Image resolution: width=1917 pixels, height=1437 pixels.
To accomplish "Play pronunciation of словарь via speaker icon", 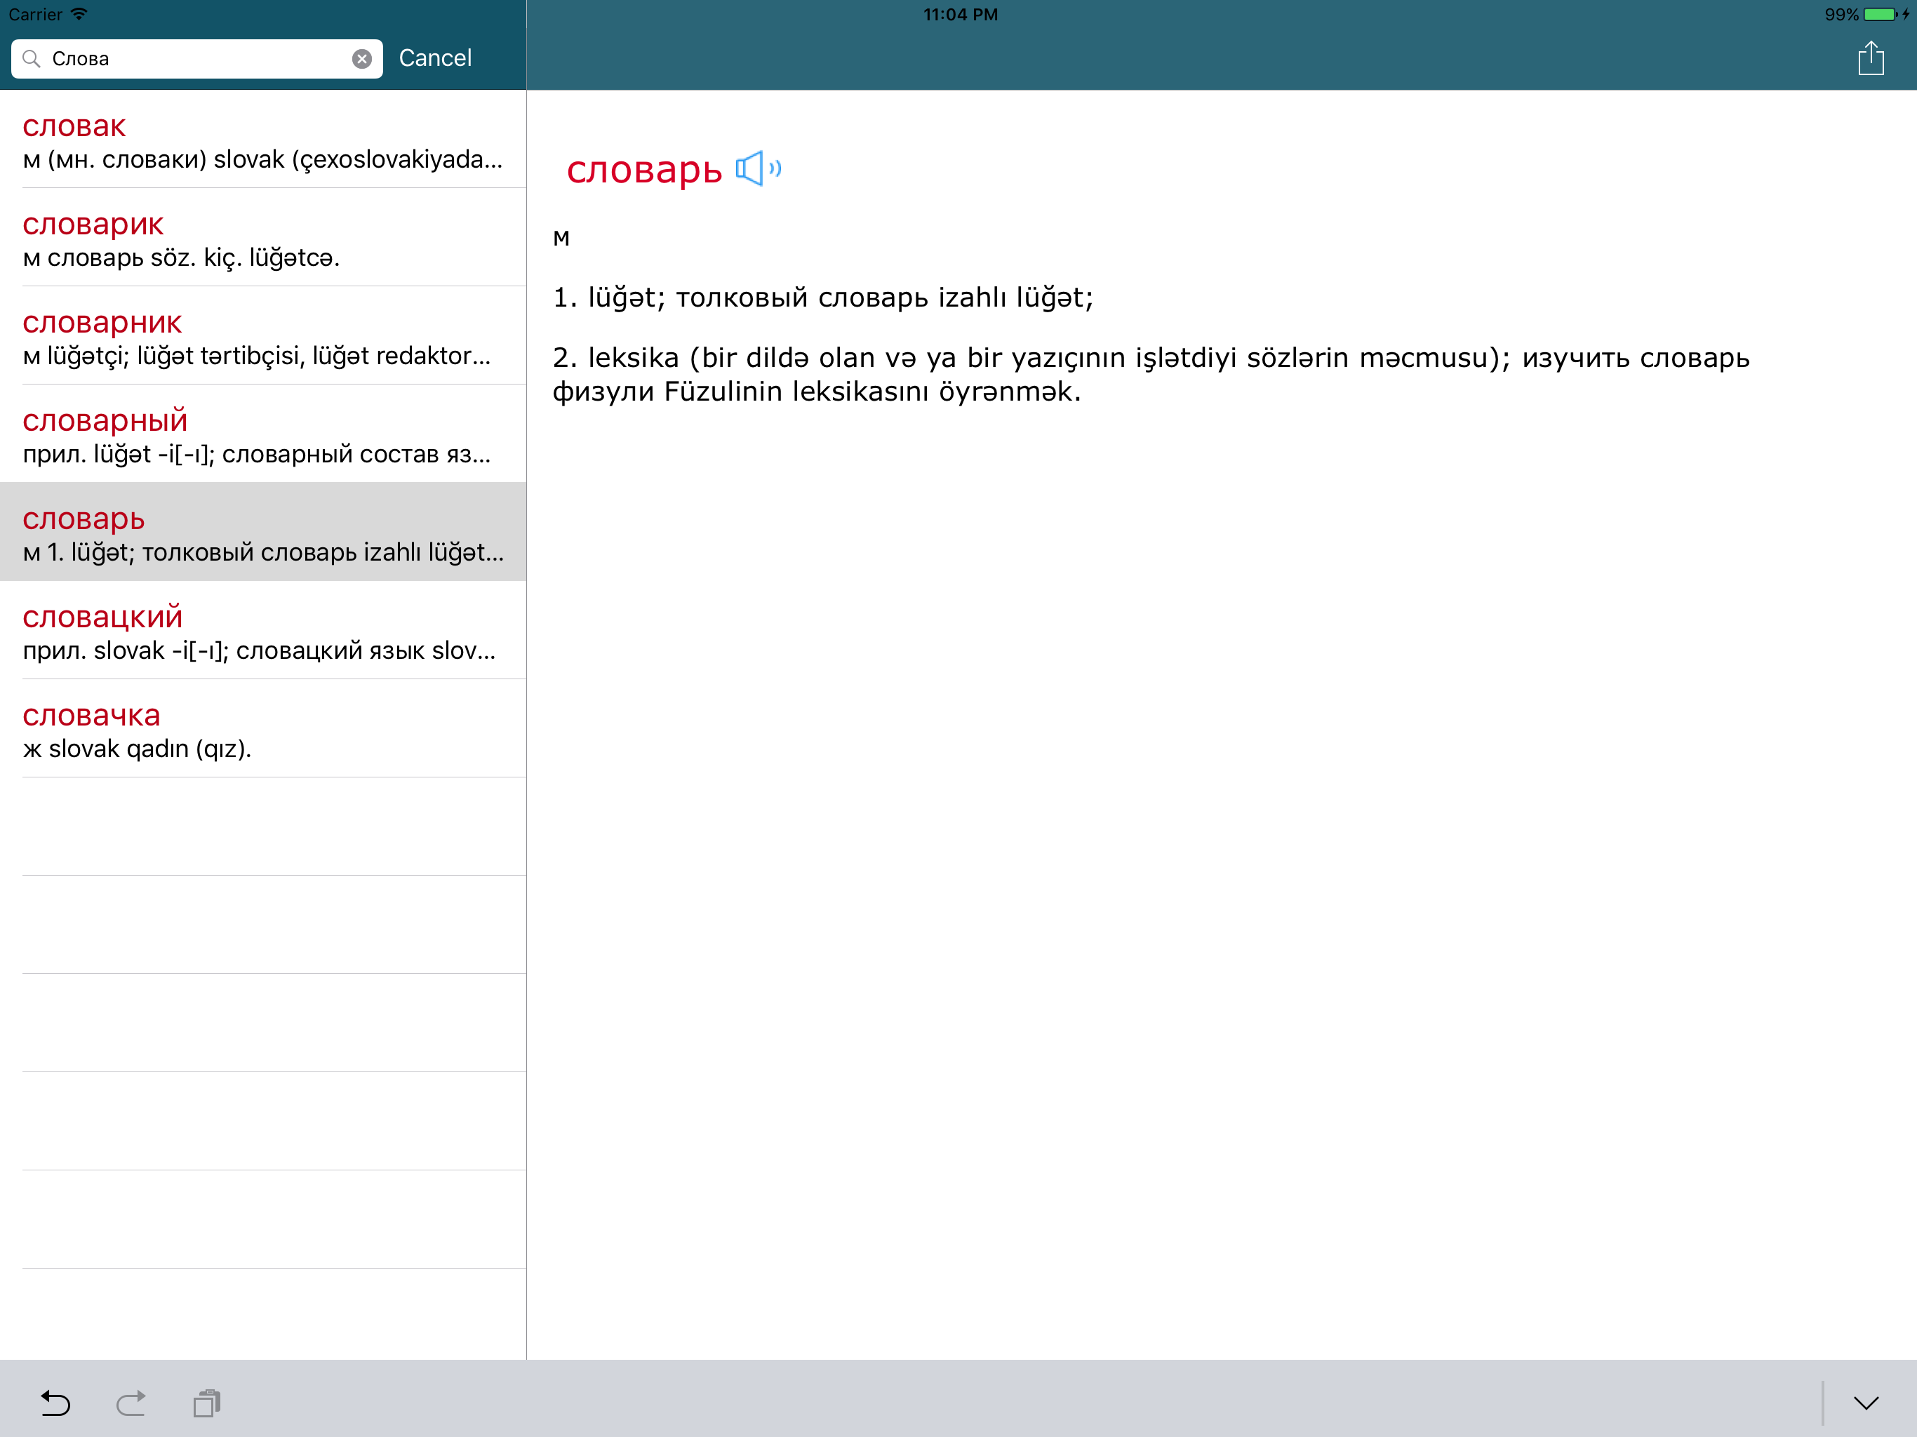I will coord(757,169).
